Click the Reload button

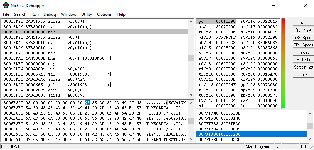click(303, 52)
